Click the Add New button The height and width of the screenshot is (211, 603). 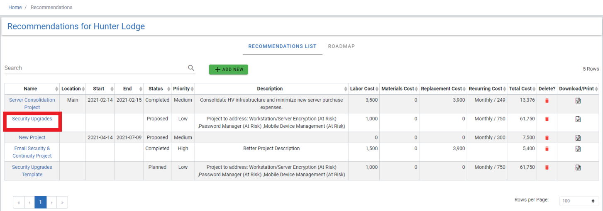point(228,70)
